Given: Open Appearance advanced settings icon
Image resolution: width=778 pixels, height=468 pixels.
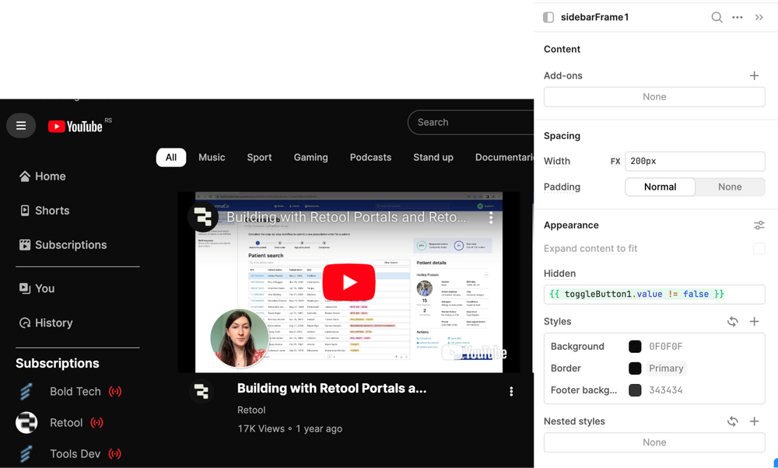Looking at the screenshot, I should point(759,225).
